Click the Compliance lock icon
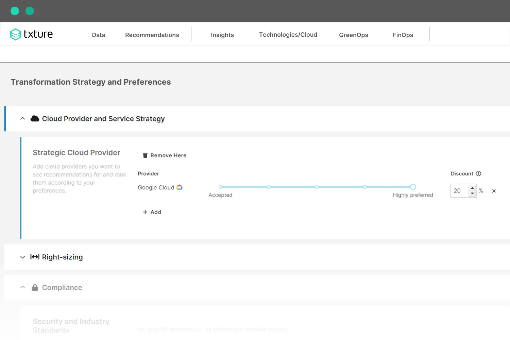This screenshot has width=510, height=340. [x=35, y=288]
